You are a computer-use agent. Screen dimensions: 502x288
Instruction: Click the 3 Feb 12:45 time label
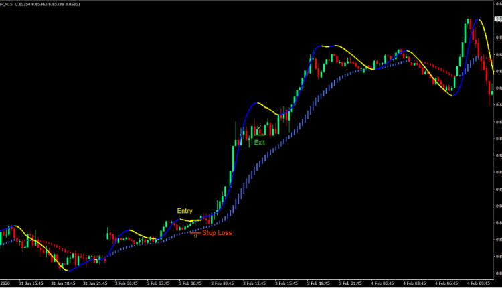click(254, 283)
